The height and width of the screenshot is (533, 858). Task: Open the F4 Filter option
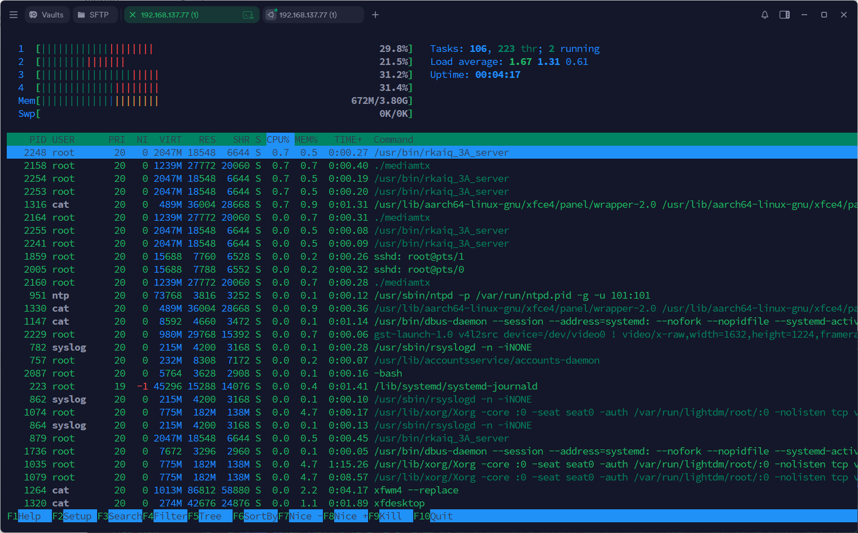169,516
